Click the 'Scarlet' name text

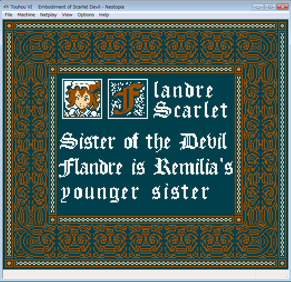pyautogui.click(x=190, y=110)
